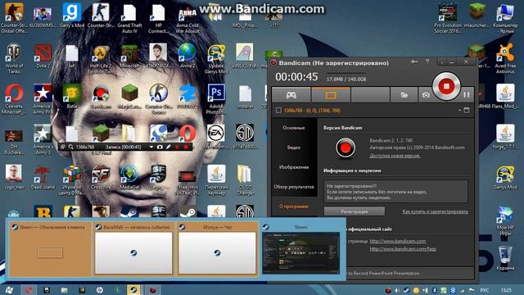Stop recording with the big red Bandicam button
Viewport: 524px width, 295px height.
(446, 86)
